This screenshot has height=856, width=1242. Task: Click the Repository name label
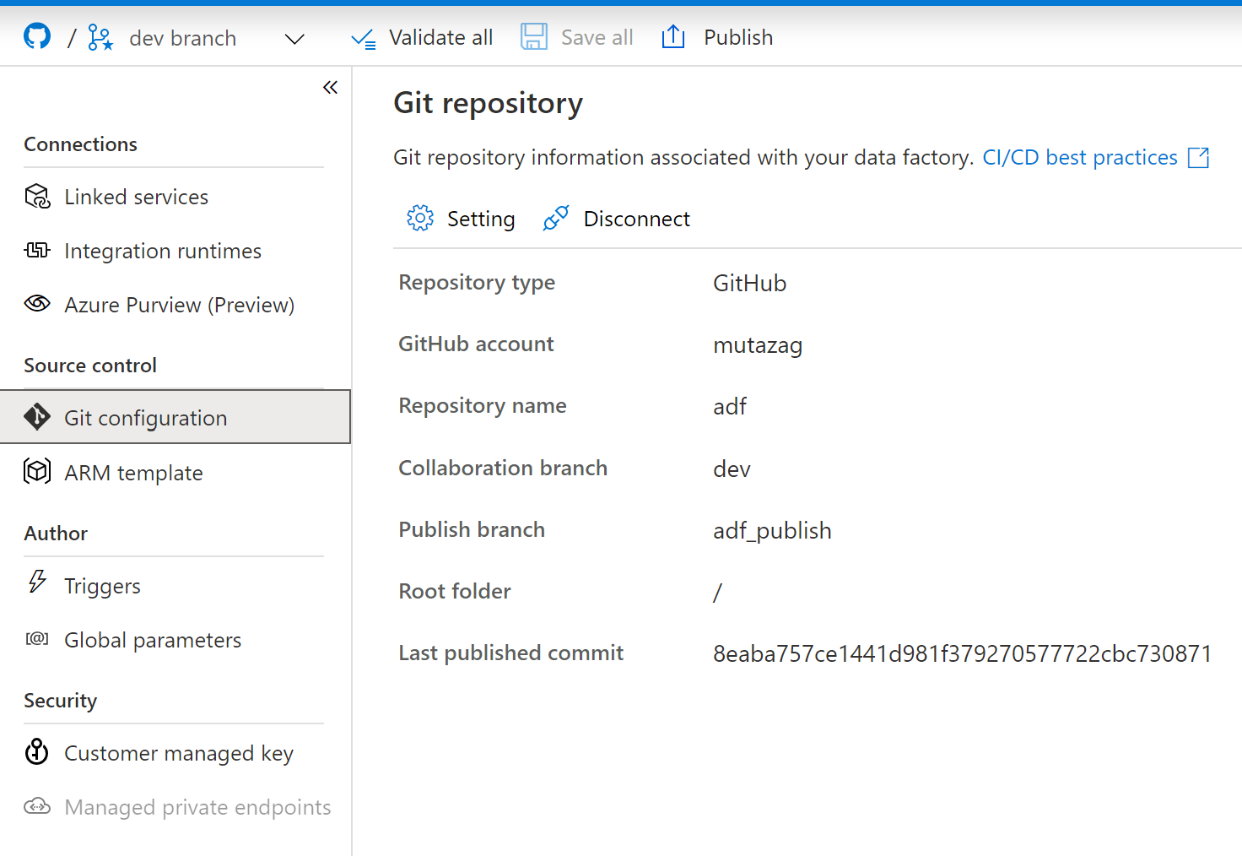tap(483, 406)
